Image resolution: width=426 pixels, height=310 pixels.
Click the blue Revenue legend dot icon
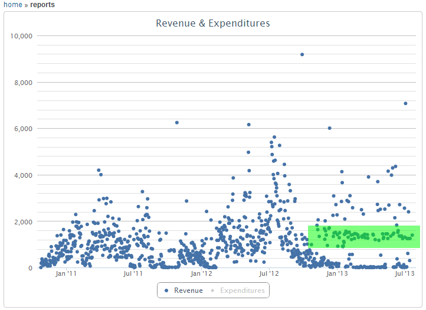[x=167, y=291]
